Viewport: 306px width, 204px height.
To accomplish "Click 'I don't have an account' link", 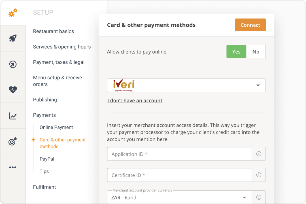I will coord(135,101).
